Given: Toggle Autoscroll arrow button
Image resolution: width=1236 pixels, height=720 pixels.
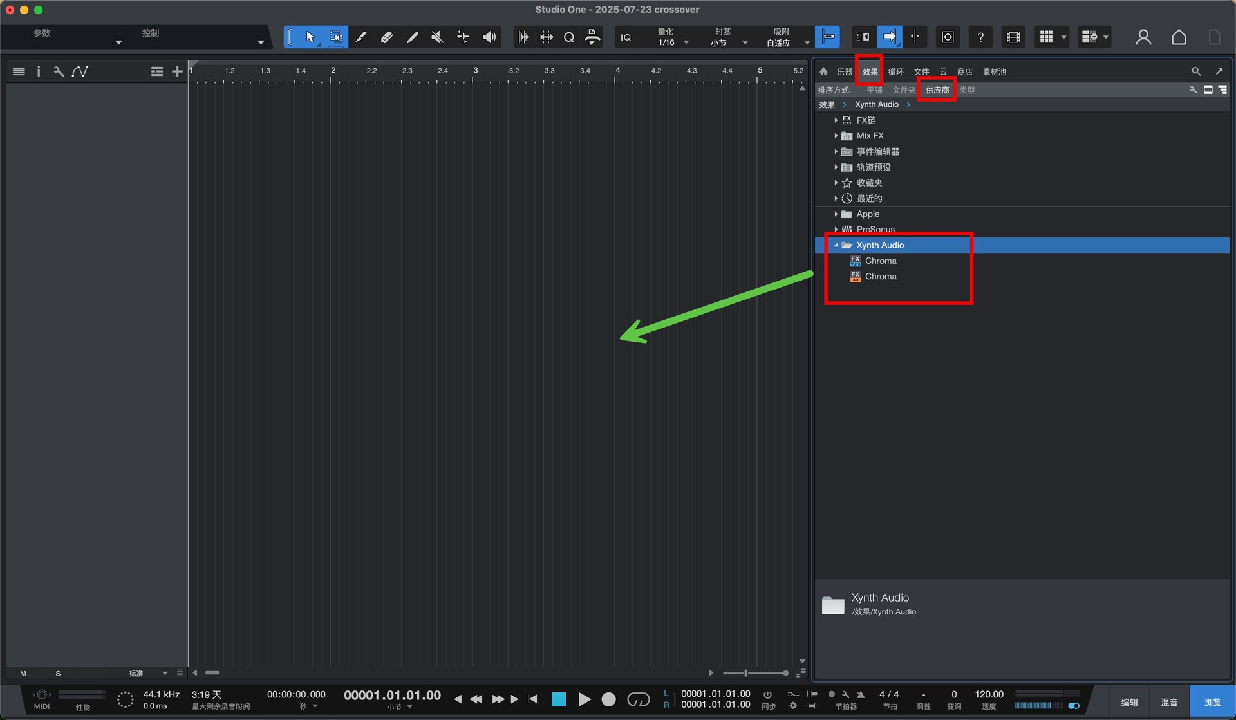Looking at the screenshot, I should [889, 37].
